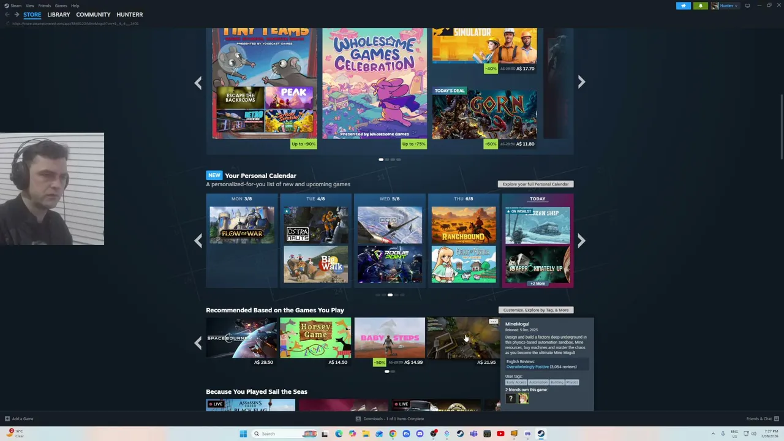Open the Add a Game plus icon

coord(7,419)
